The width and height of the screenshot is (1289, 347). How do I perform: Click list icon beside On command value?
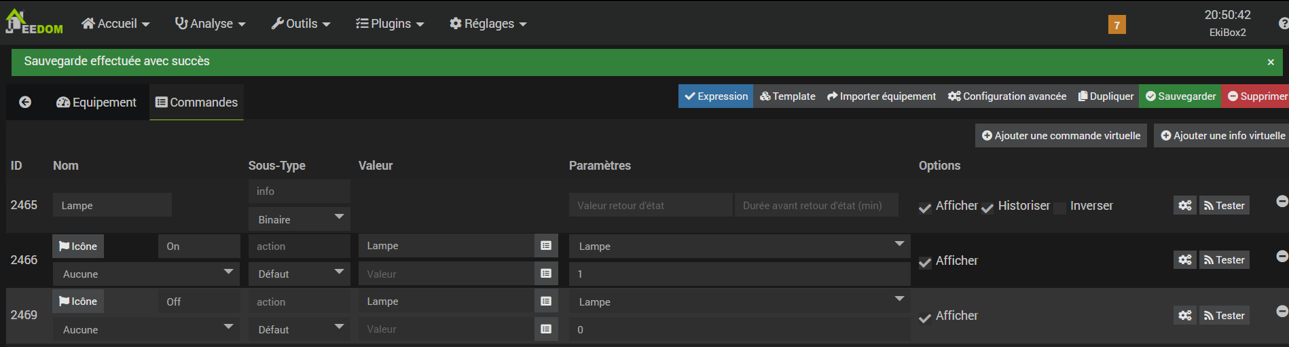(546, 246)
